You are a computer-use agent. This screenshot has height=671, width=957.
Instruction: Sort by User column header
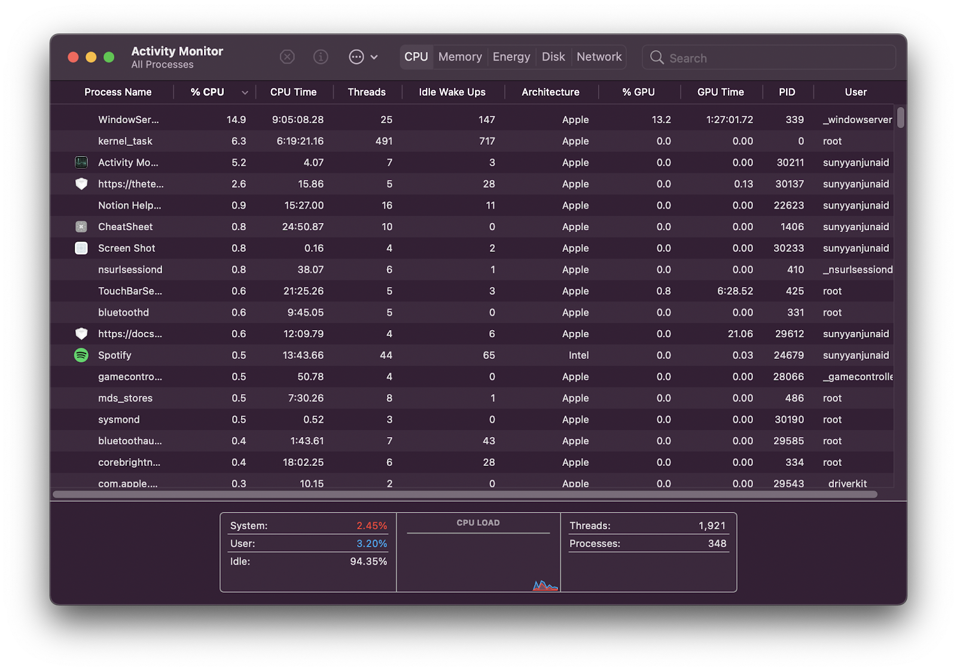point(856,92)
